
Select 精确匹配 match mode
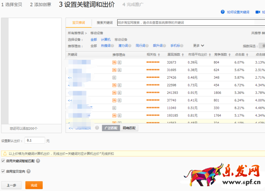coord(129,128)
